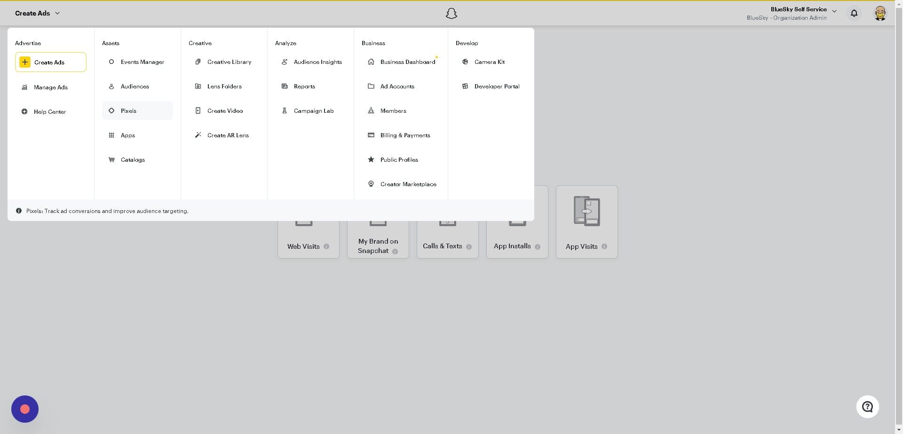903x434 pixels.
Task: Click the Pixels diamond icon
Action: pyautogui.click(x=111, y=111)
